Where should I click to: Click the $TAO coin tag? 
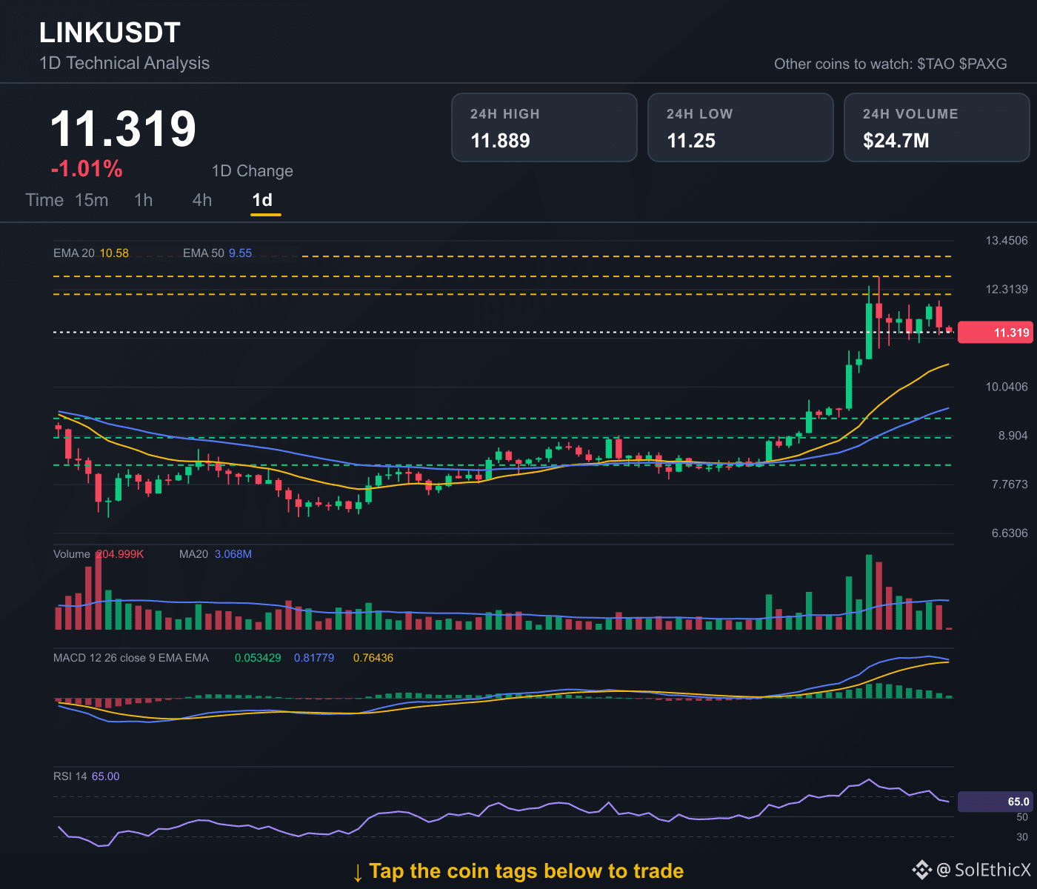tap(936, 64)
